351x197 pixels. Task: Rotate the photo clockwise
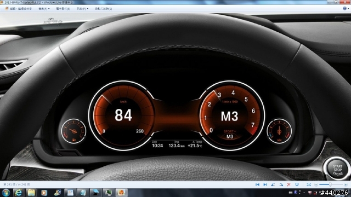(x=281, y=184)
